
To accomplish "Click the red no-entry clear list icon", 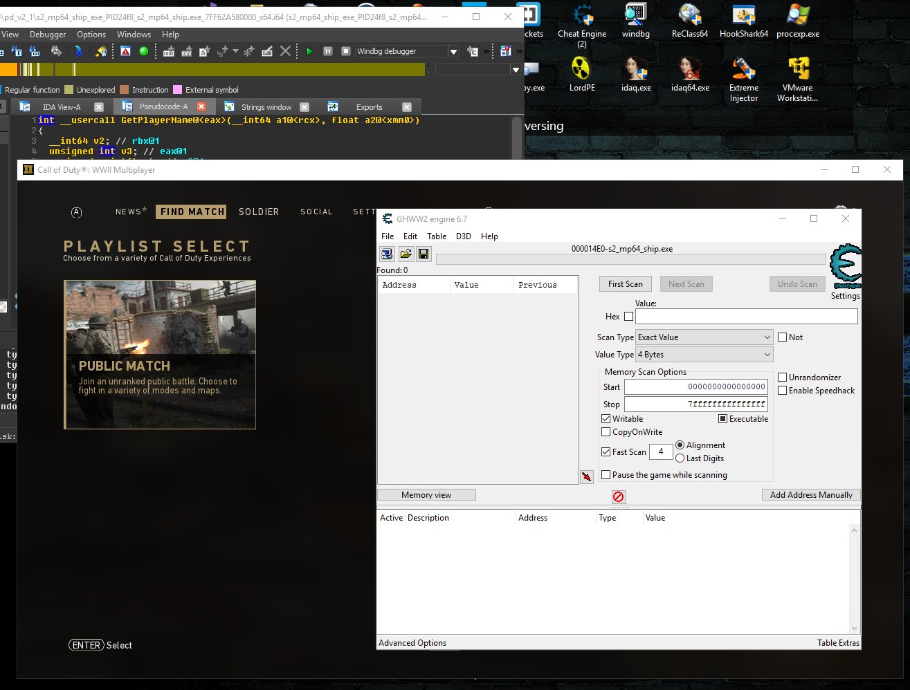I will pyautogui.click(x=619, y=496).
